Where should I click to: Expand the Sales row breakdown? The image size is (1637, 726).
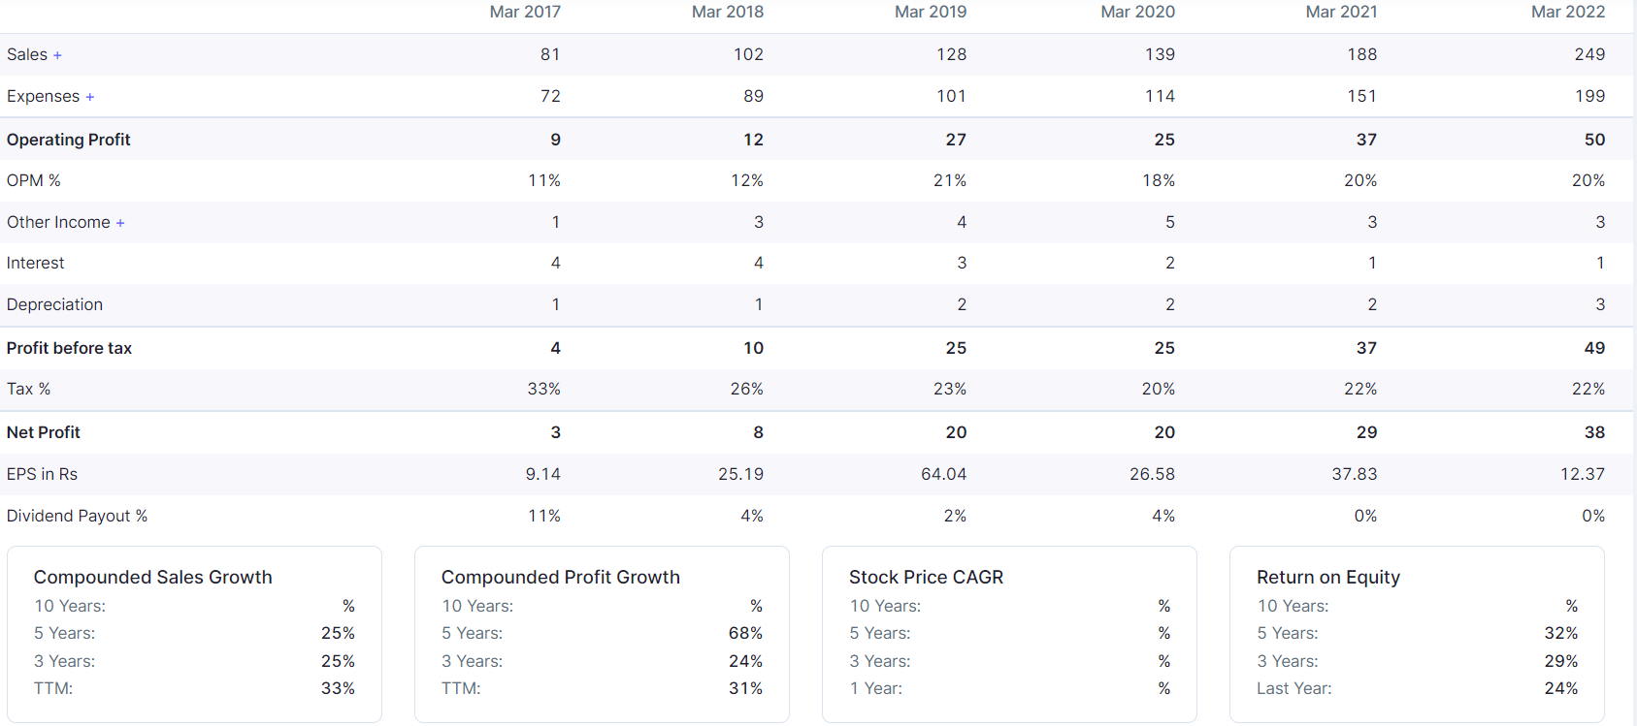[x=57, y=55]
